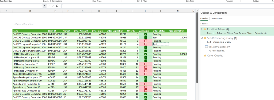Click the Item ID cell ADC19
Image resolution: width=274 pixels, height=100 pixels.
pyautogui.click(x=55, y=81)
